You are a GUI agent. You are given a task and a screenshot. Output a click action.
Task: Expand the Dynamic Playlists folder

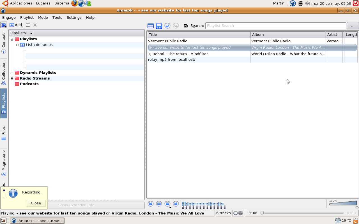[x=12, y=73]
